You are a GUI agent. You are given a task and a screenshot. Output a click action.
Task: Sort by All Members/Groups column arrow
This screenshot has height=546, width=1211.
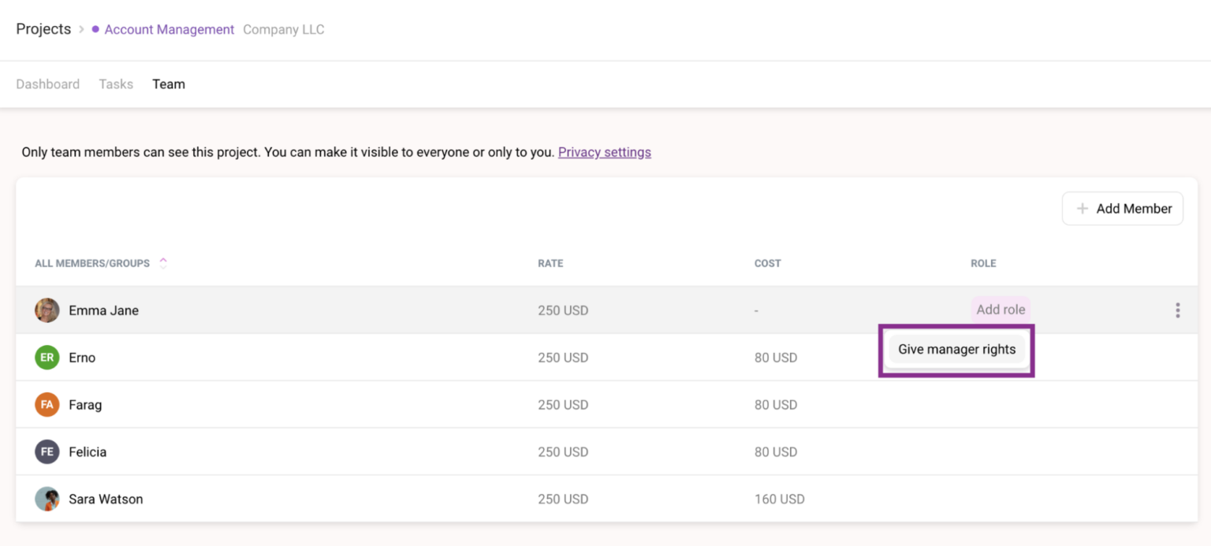pyautogui.click(x=163, y=263)
